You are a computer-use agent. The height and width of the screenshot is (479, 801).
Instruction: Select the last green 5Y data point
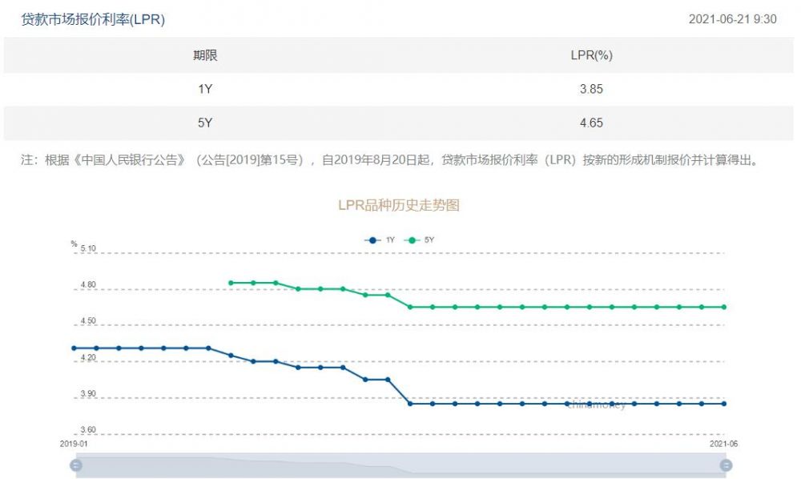point(724,307)
